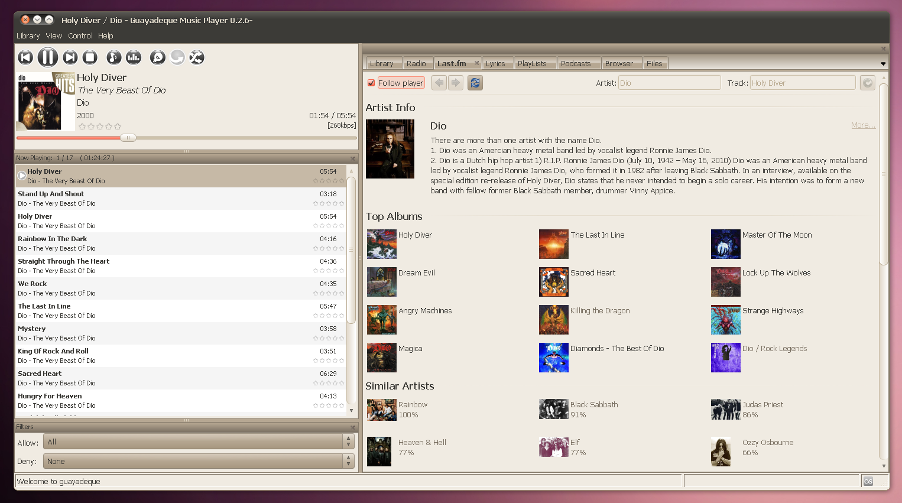This screenshot has width=902, height=503.
Task: Select We Rock in the playlist
Action: (181, 288)
